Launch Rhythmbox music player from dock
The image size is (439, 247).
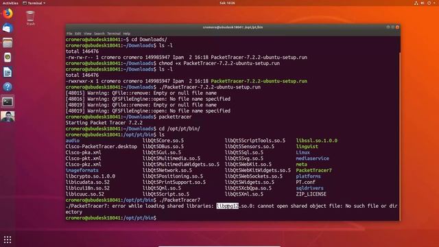tap(8, 58)
